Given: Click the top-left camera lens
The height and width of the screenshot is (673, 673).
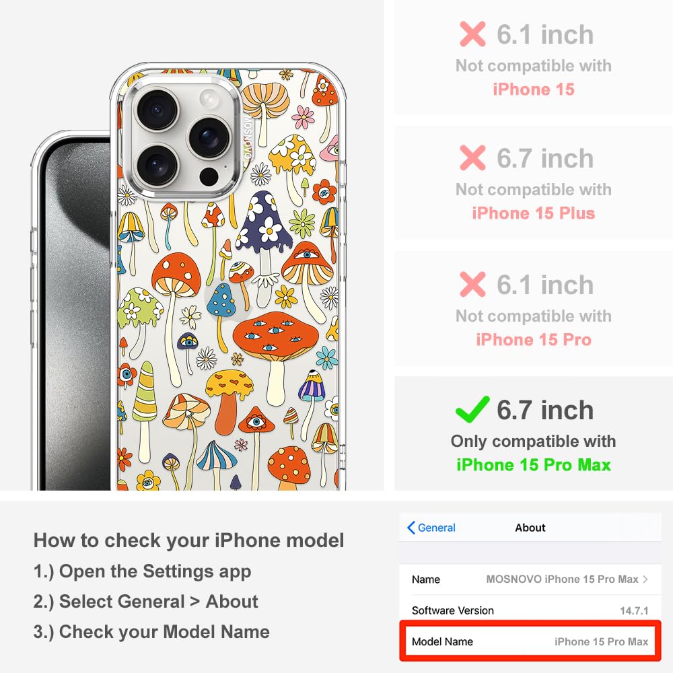Looking at the screenshot, I should tap(157, 109).
